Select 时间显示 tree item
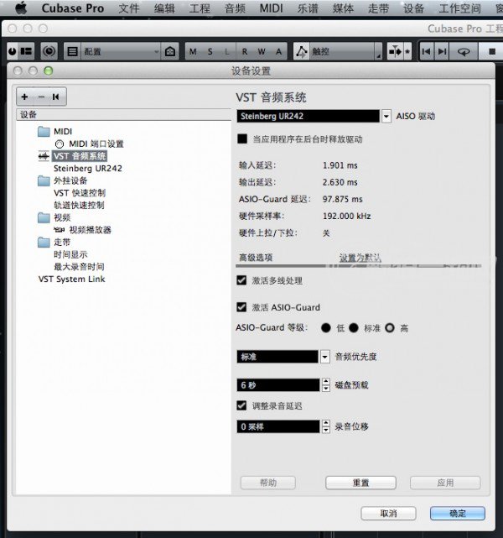The height and width of the screenshot is (538, 503). point(70,254)
